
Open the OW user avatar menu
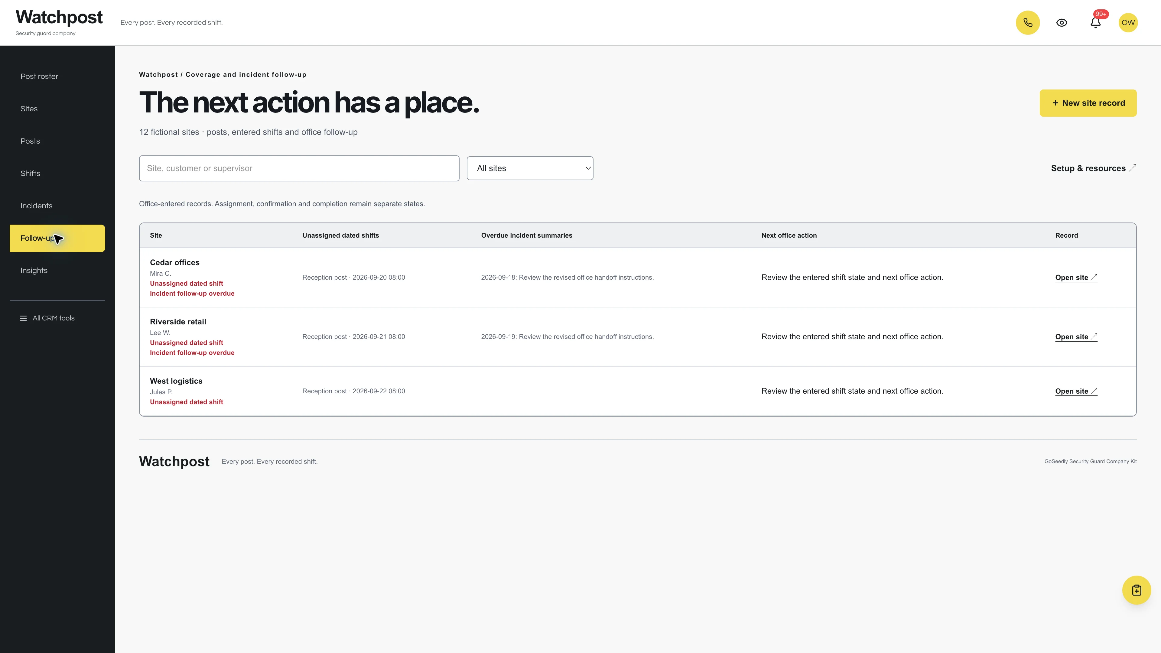[x=1128, y=23]
